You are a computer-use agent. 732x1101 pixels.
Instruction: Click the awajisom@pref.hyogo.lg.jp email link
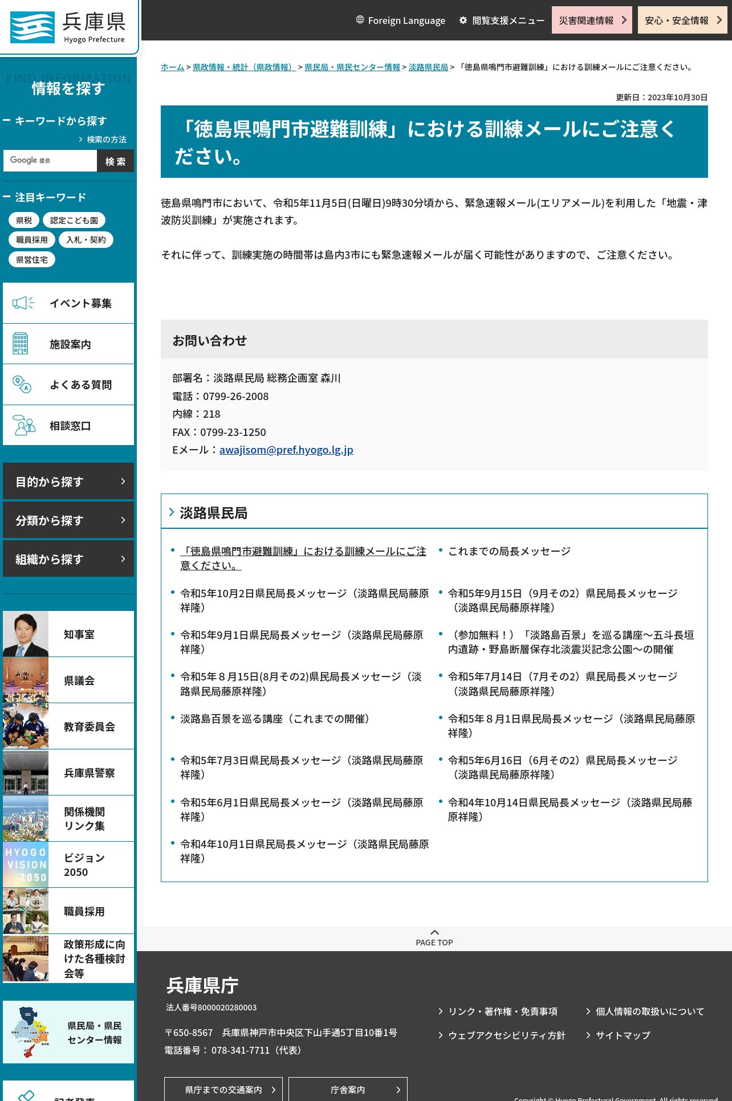point(286,450)
